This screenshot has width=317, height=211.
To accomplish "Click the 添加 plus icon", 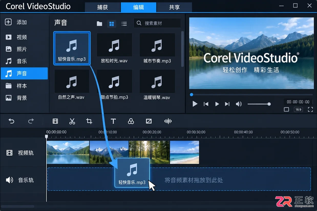I will (x=8, y=22).
